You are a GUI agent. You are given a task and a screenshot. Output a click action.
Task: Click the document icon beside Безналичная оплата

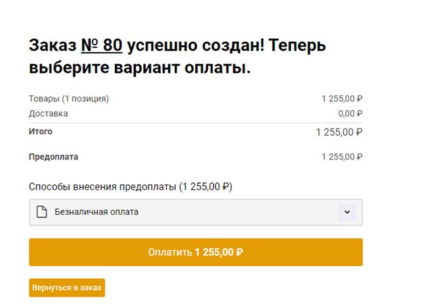pos(42,212)
